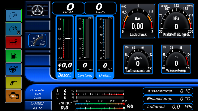The width and height of the screenshot is (198, 111).
Task: Click the LAMBDA AFR label
Action: click(x=37, y=106)
